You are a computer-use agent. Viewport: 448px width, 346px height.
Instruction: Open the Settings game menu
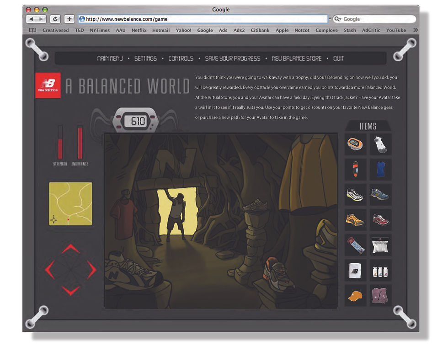pos(145,59)
